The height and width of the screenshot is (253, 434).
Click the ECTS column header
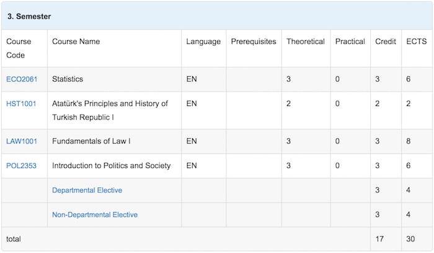(x=416, y=42)
